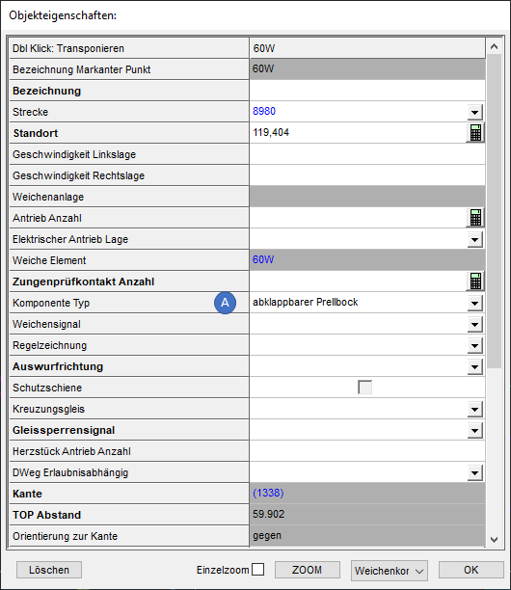Click the Gleissperrensignal label
Viewport: 511px width, 590px height.
[64, 430]
